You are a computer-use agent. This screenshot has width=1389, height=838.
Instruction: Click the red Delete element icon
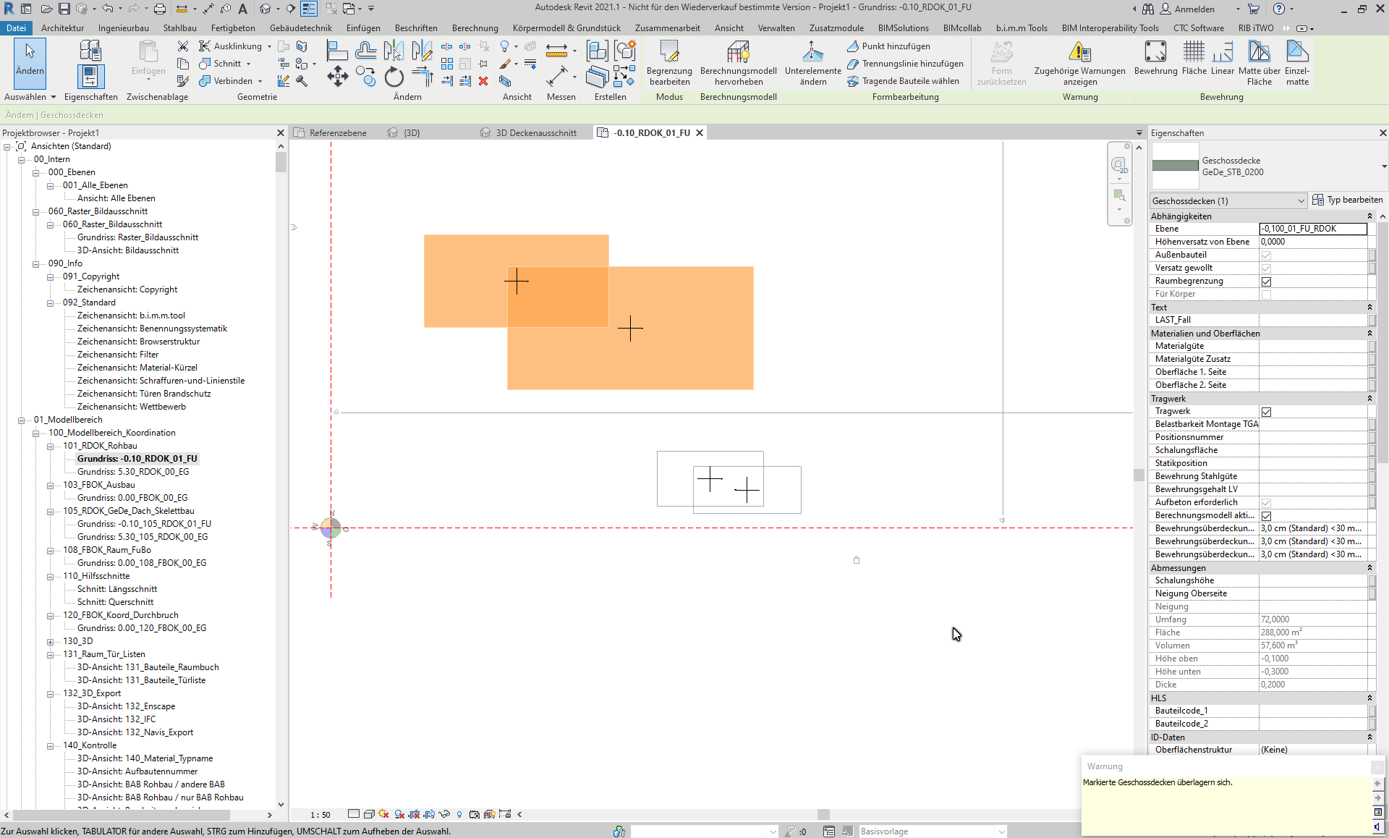tap(483, 82)
